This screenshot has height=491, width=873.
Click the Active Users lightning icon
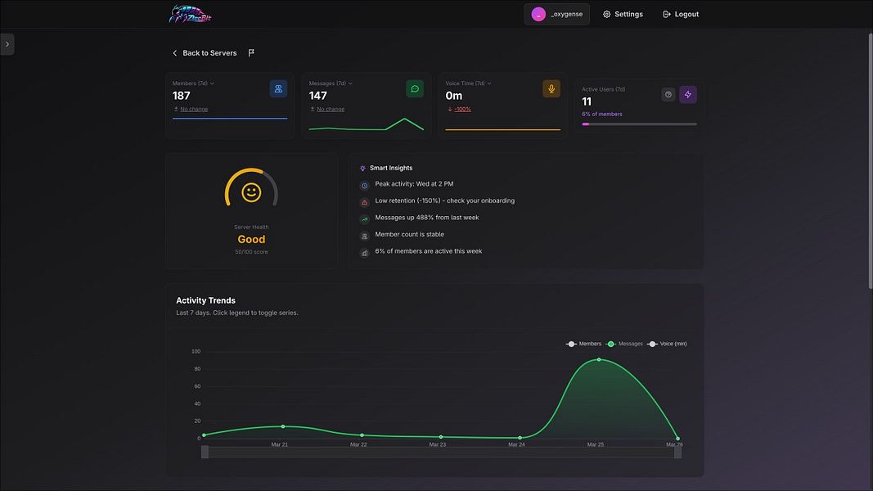pyautogui.click(x=687, y=95)
